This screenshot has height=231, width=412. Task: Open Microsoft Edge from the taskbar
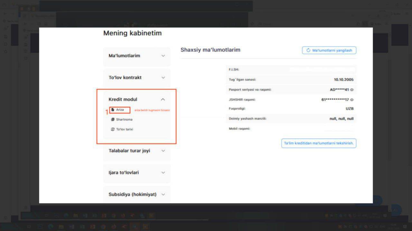tap(51, 227)
